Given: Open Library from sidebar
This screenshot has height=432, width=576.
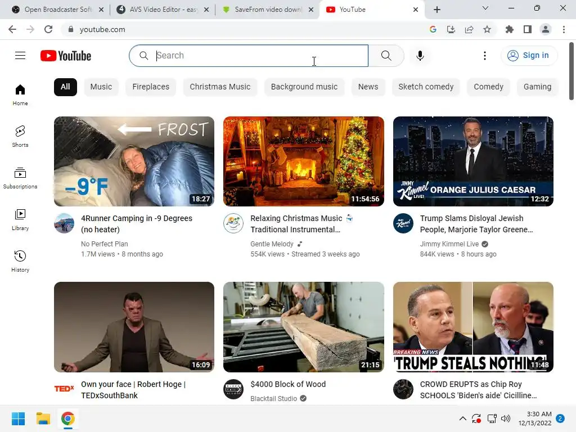Looking at the screenshot, I should 20,220.
